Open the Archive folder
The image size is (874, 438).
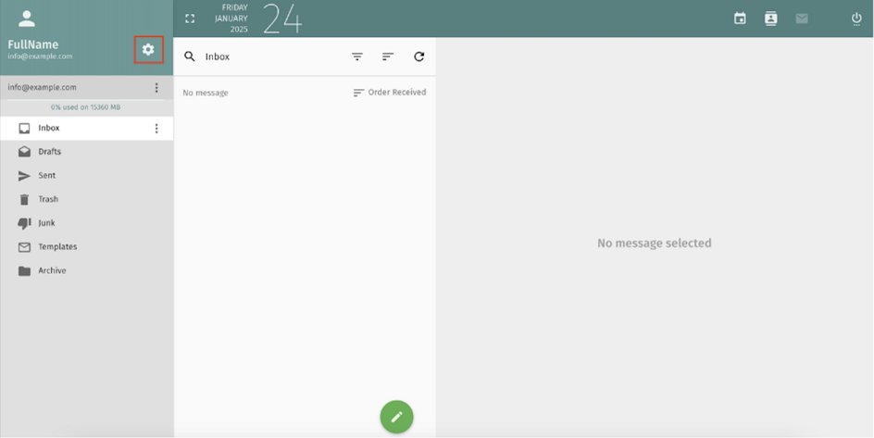pyautogui.click(x=86, y=270)
